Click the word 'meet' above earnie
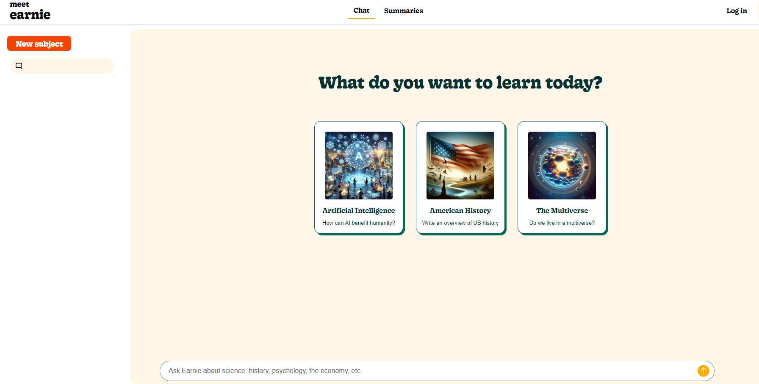 point(19,4)
